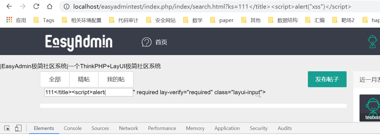Click the magnifier search icon
This screenshot has width=380, height=135.
click(258, 94)
